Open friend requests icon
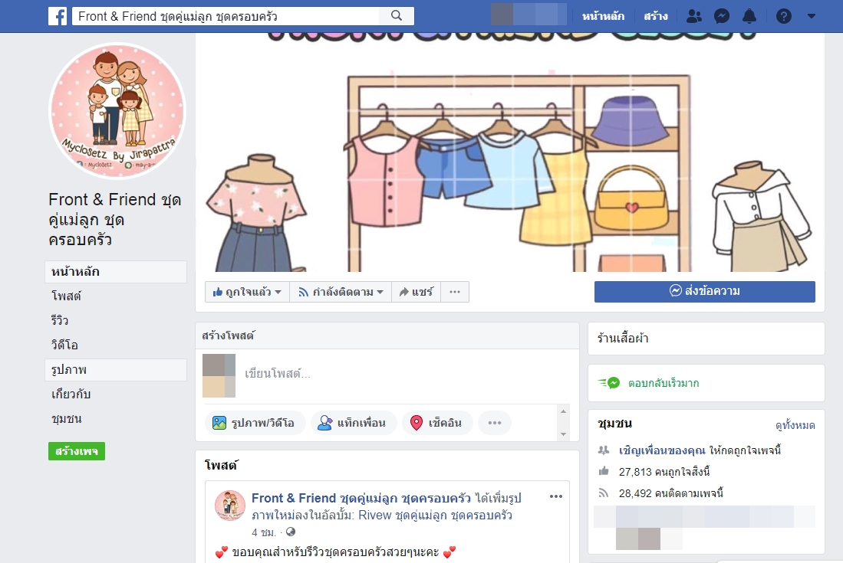843x563 pixels. 694,16
